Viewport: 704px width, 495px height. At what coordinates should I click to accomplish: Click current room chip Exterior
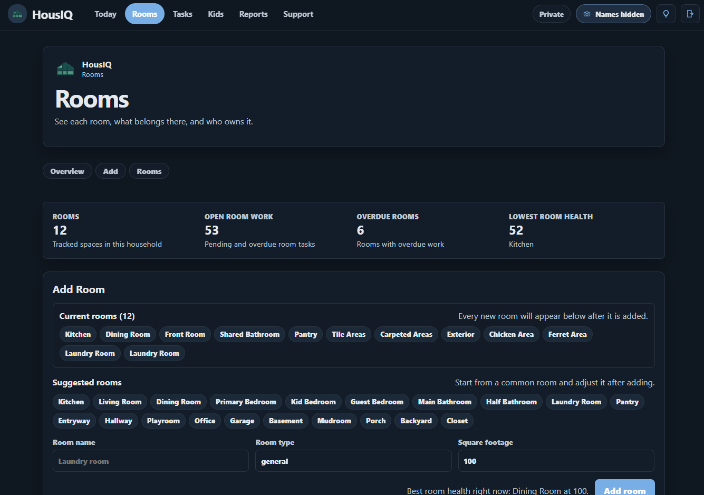pyautogui.click(x=461, y=334)
